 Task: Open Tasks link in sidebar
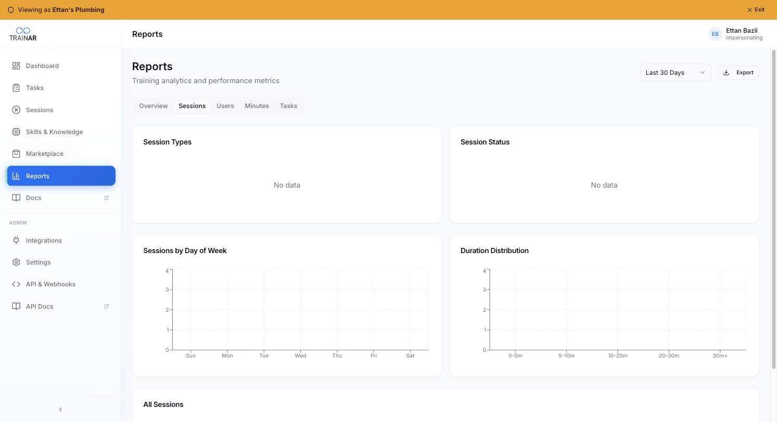61,88
